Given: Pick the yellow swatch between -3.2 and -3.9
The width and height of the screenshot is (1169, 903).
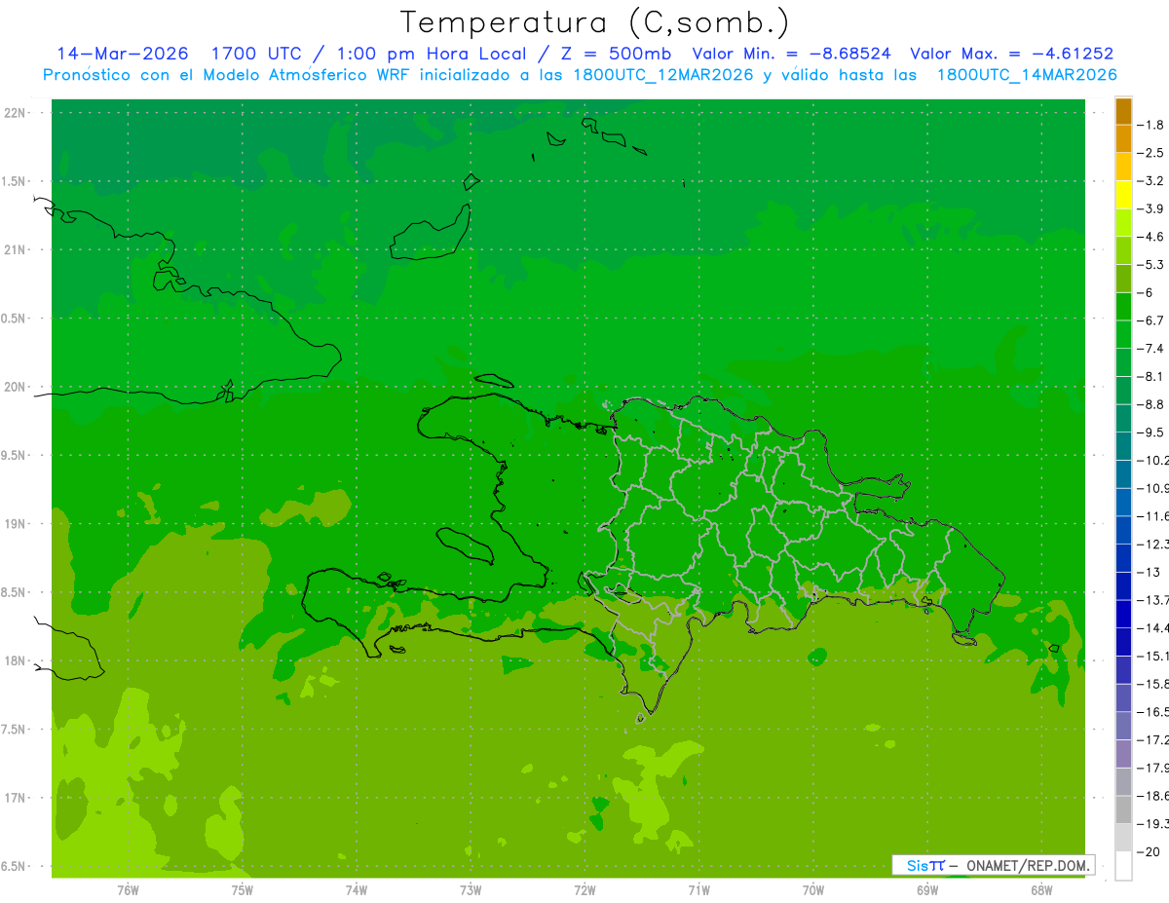Looking at the screenshot, I should click(x=1123, y=195).
